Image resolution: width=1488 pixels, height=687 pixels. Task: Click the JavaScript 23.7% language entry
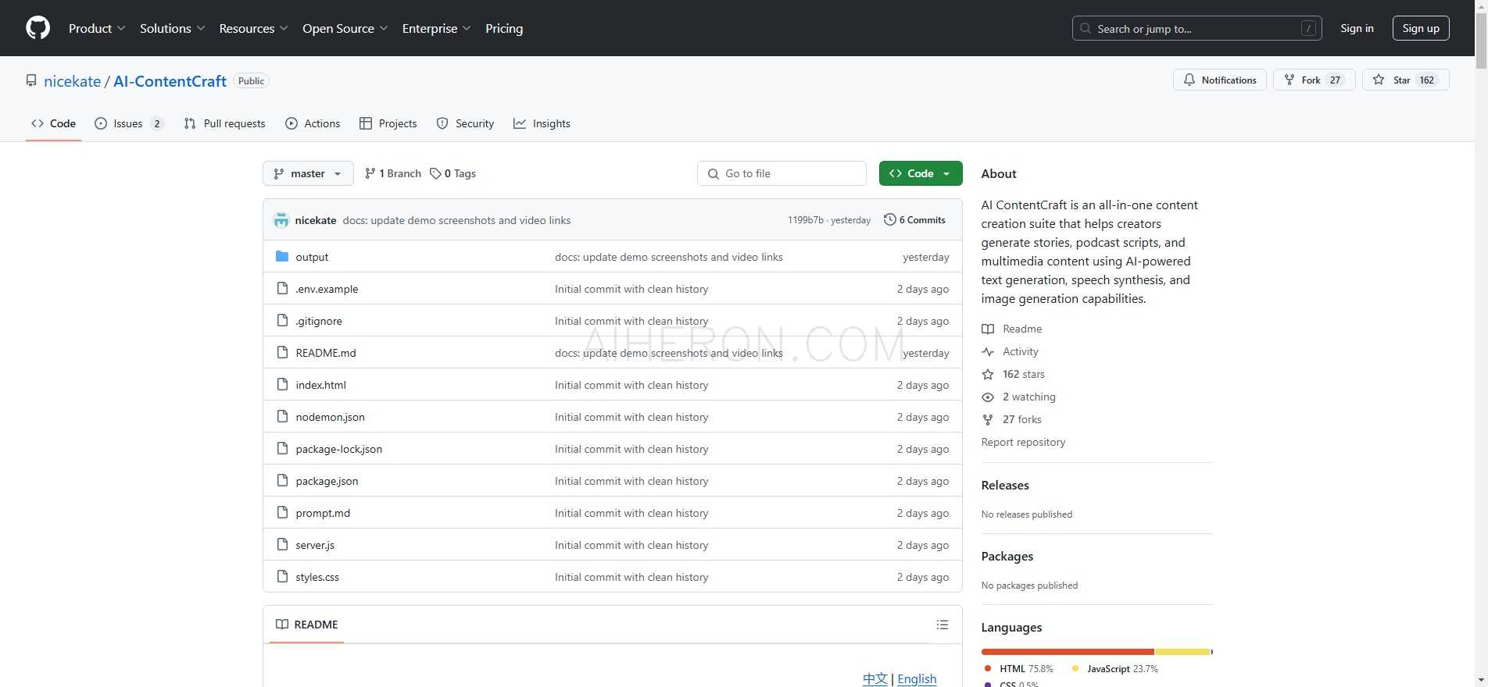click(x=1115, y=669)
